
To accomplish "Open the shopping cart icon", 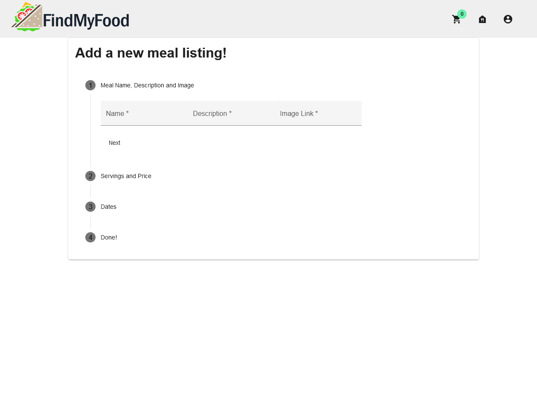I will [x=456, y=20].
